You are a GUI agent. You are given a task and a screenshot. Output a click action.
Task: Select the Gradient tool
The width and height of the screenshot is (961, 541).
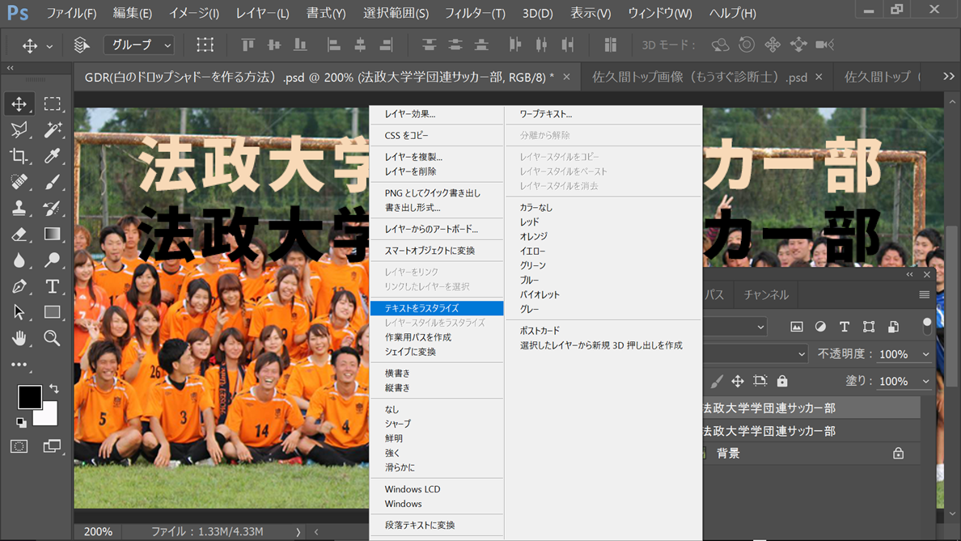[52, 234]
